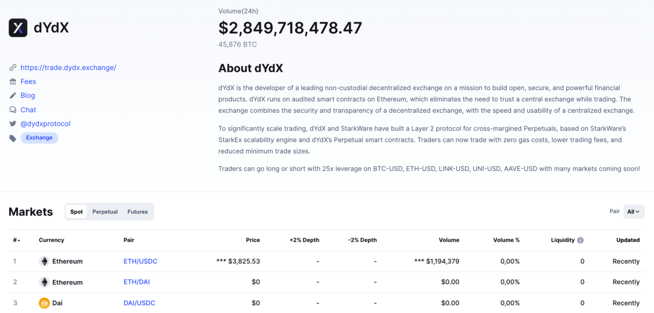
Task: Click the @dydxprotocol Twitter handle
Action: tap(45, 123)
